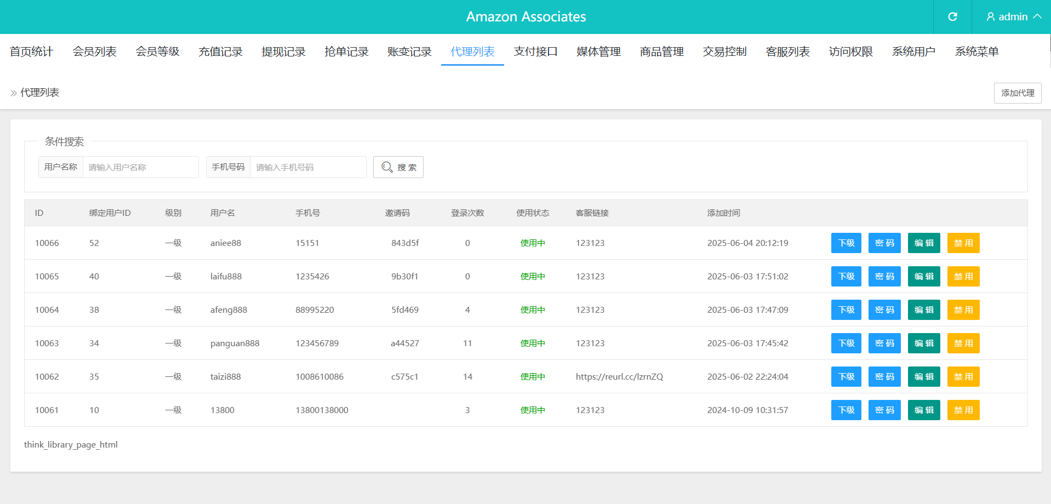The width and height of the screenshot is (1051, 504).
Task: Disable agent 13800 using 禁用
Action: (x=963, y=410)
